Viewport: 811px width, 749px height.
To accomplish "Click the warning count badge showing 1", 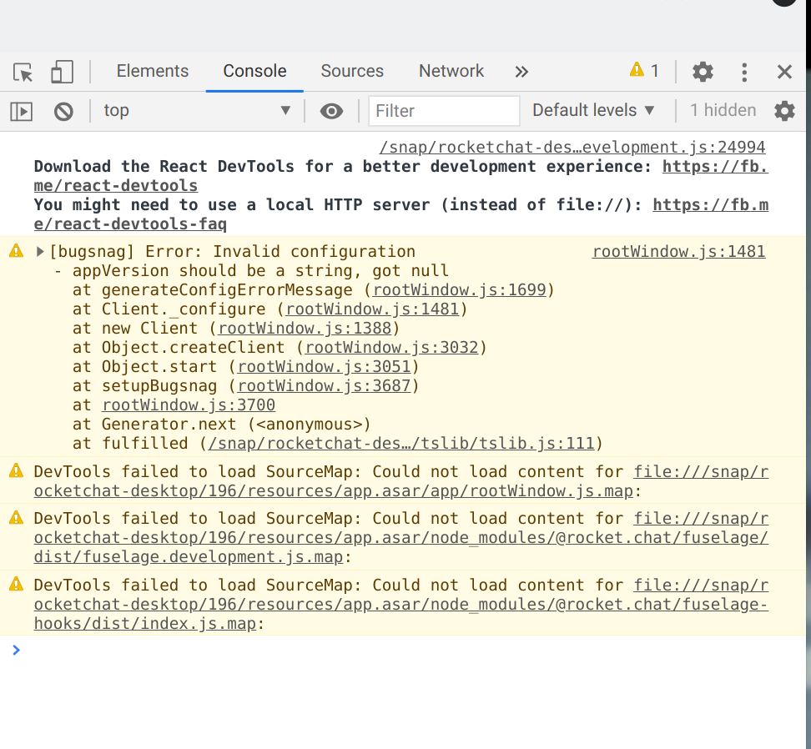I will 644,70.
